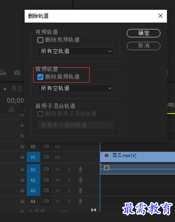175x222 pixels.
Task: Click the master track output icon
Action: tap(93, 210)
